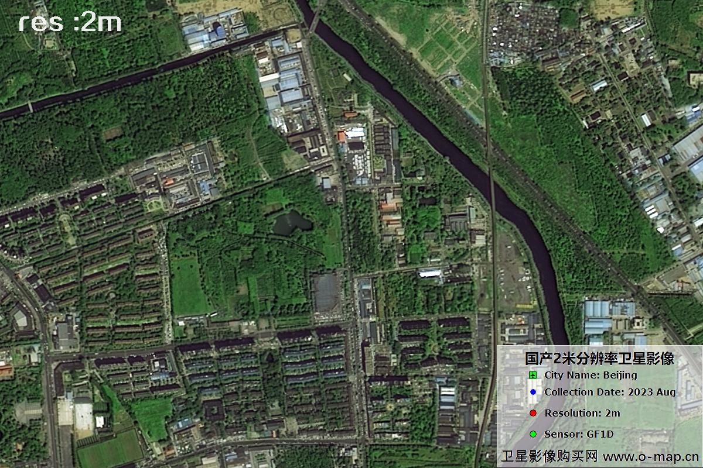Click the blue dot beside Collection Date
This screenshot has height=468, width=703.
(533, 393)
